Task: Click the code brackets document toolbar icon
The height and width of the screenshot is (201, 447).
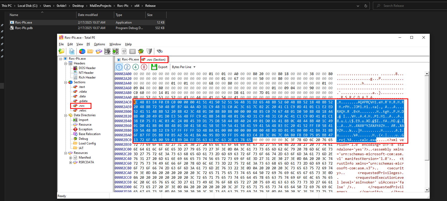Action: point(124,51)
